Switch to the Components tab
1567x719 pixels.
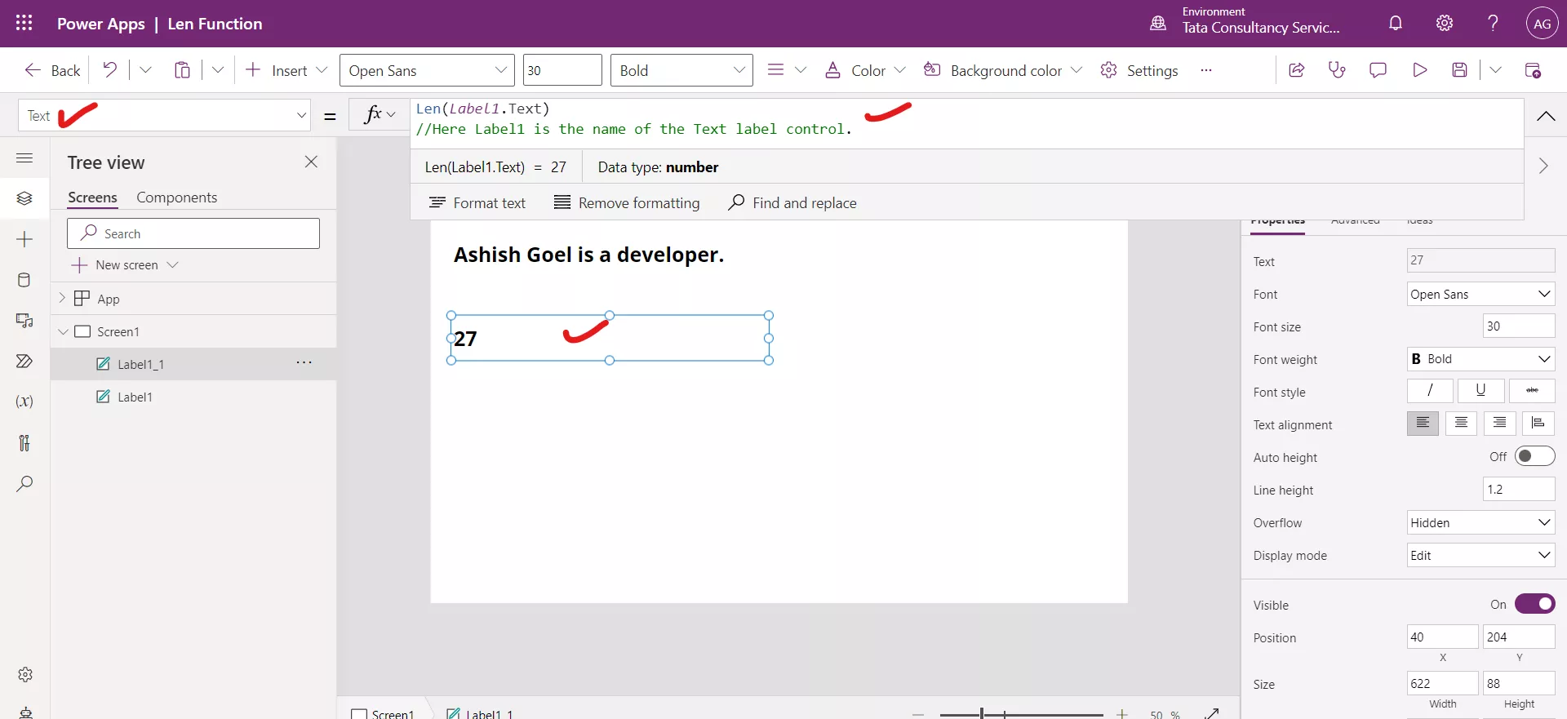pyautogui.click(x=176, y=198)
